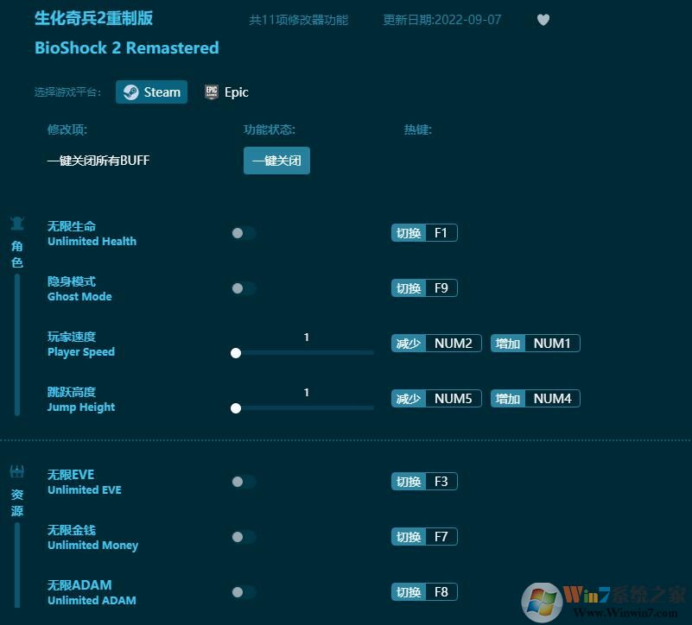Image resolution: width=692 pixels, height=625 pixels.
Task: Turn on Unlimited ADAM
Action: tap(243, 592)
